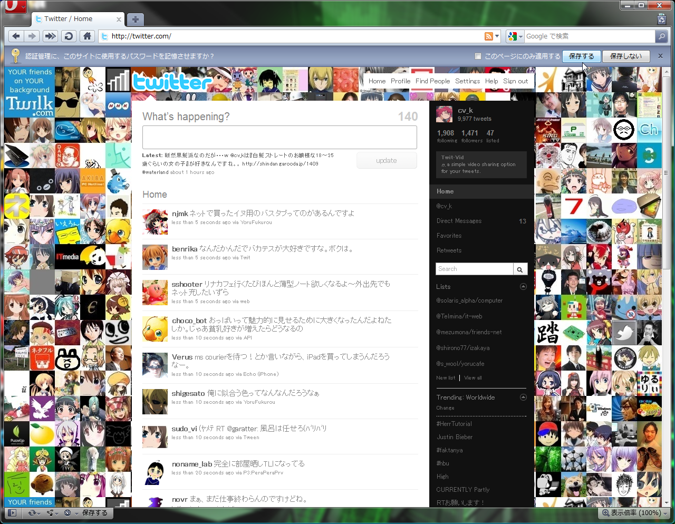675x524 pixels.
Task: Open Find People in top navigation
Action: tap(432, 81)
